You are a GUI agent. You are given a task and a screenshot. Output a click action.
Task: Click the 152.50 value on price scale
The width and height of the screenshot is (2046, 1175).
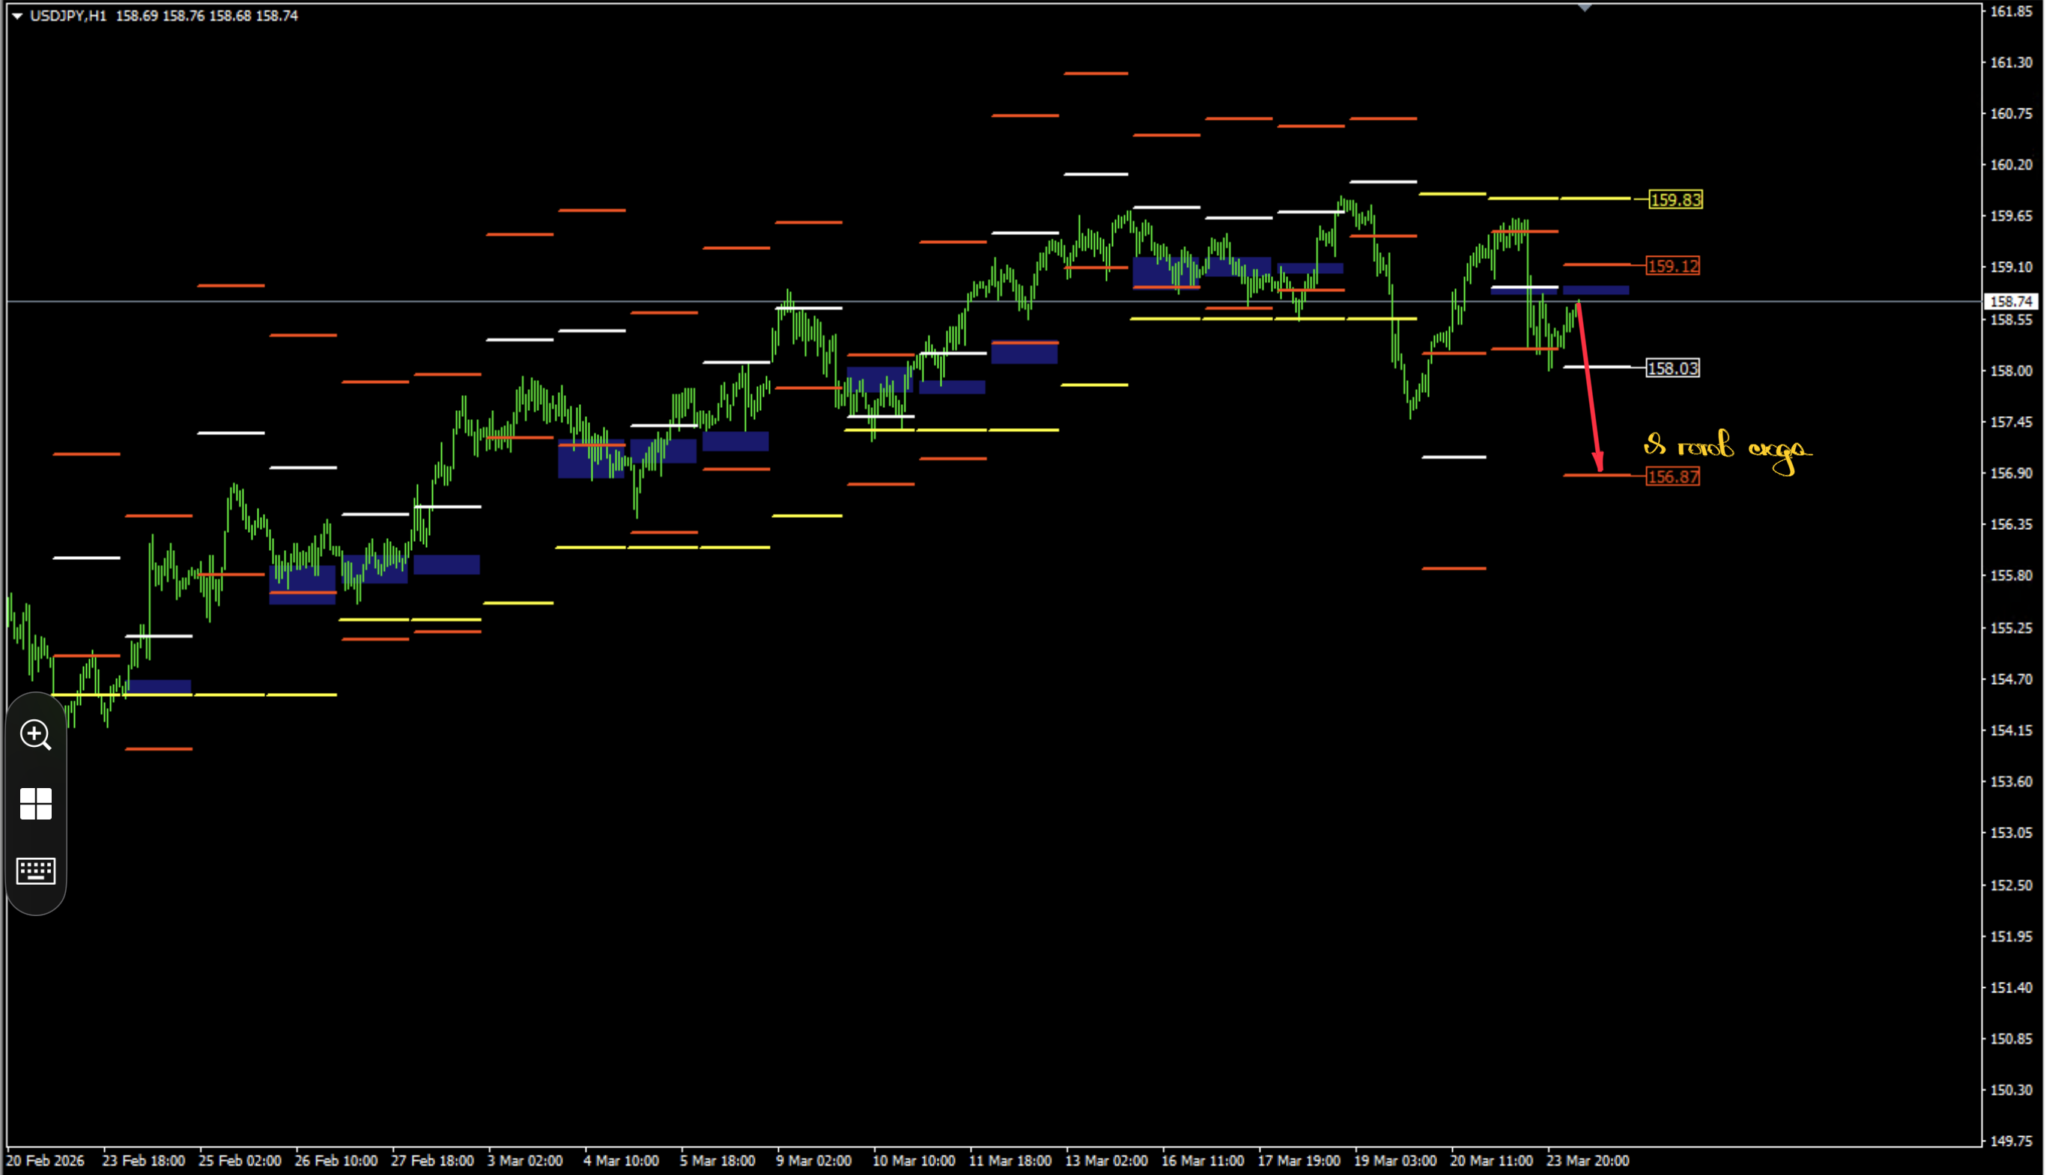coord(2011,885)
